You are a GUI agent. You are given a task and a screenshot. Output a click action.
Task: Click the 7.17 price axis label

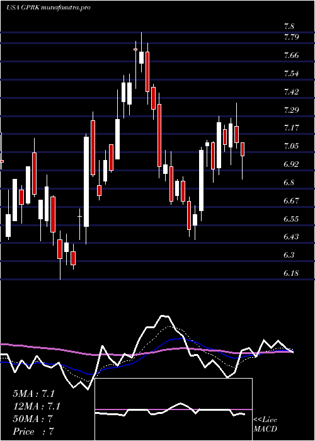(x=291, y=128)
